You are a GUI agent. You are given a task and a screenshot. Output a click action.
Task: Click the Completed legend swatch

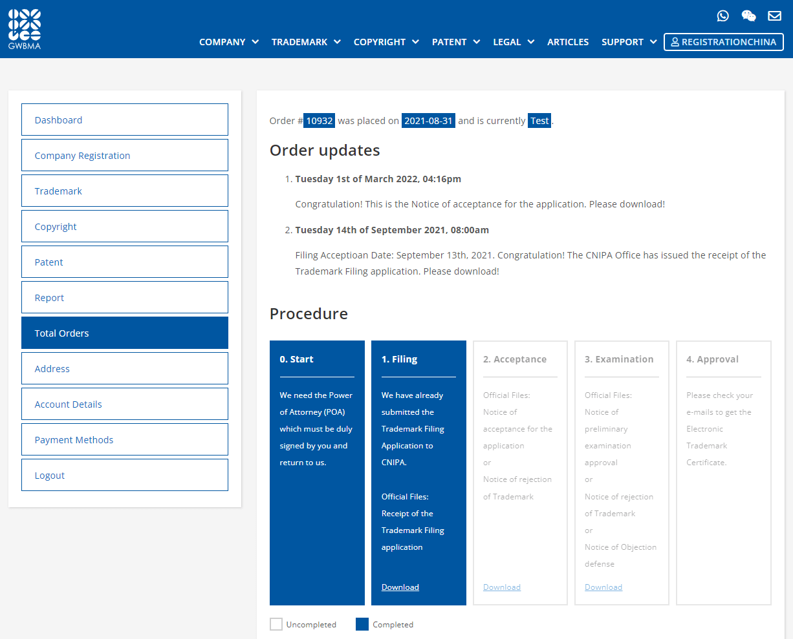[x=362, y=624]
